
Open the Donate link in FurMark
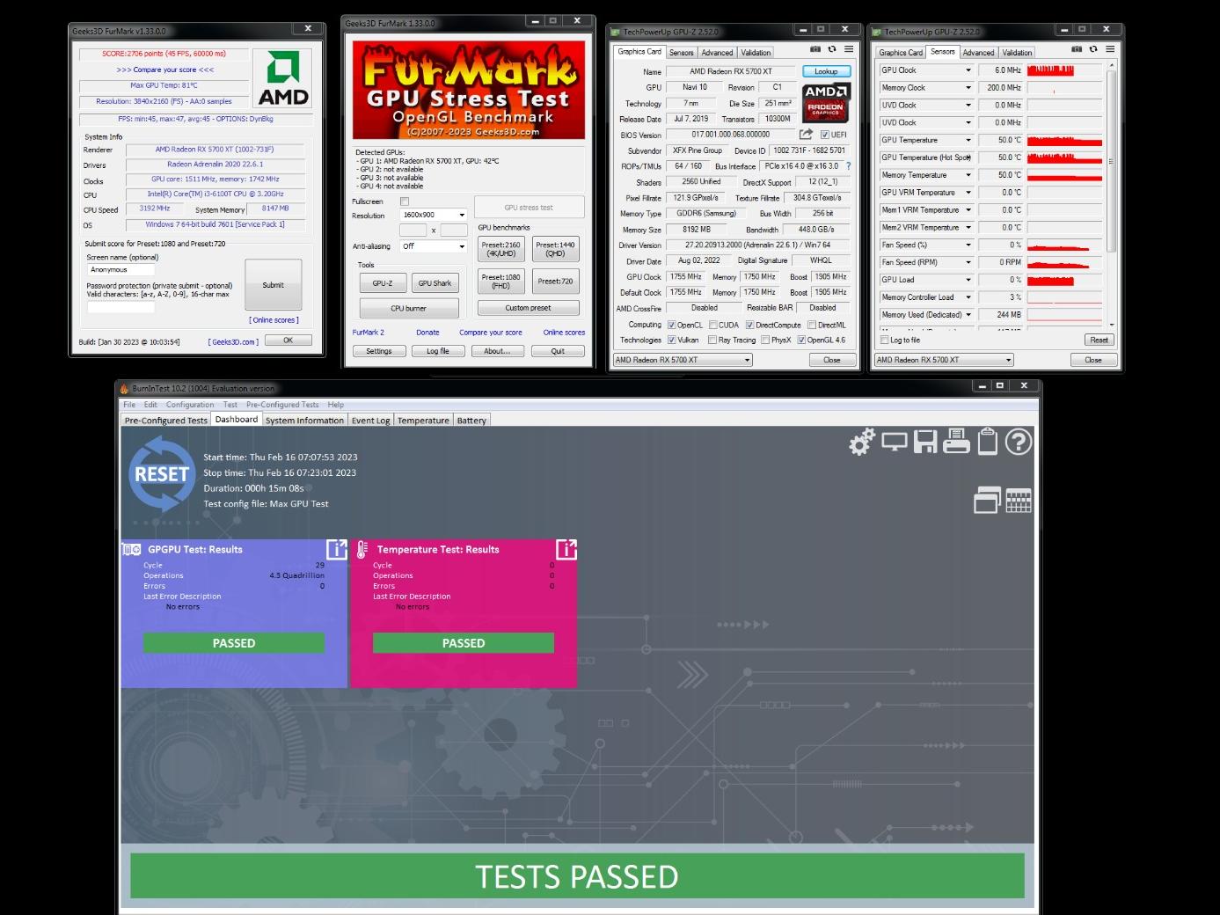pyautogui.click(x=427, y=333)
